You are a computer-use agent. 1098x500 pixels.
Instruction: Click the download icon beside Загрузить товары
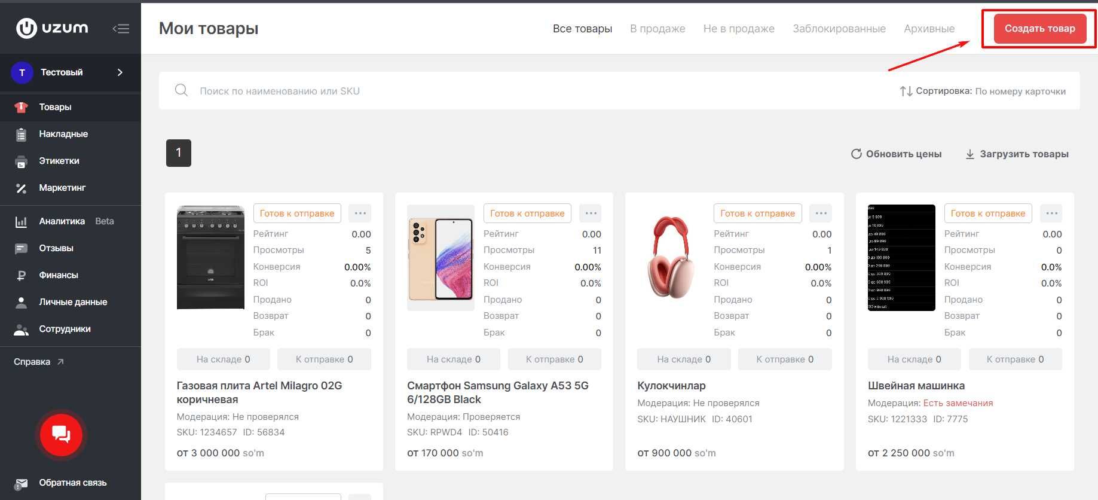click(969, 154)
